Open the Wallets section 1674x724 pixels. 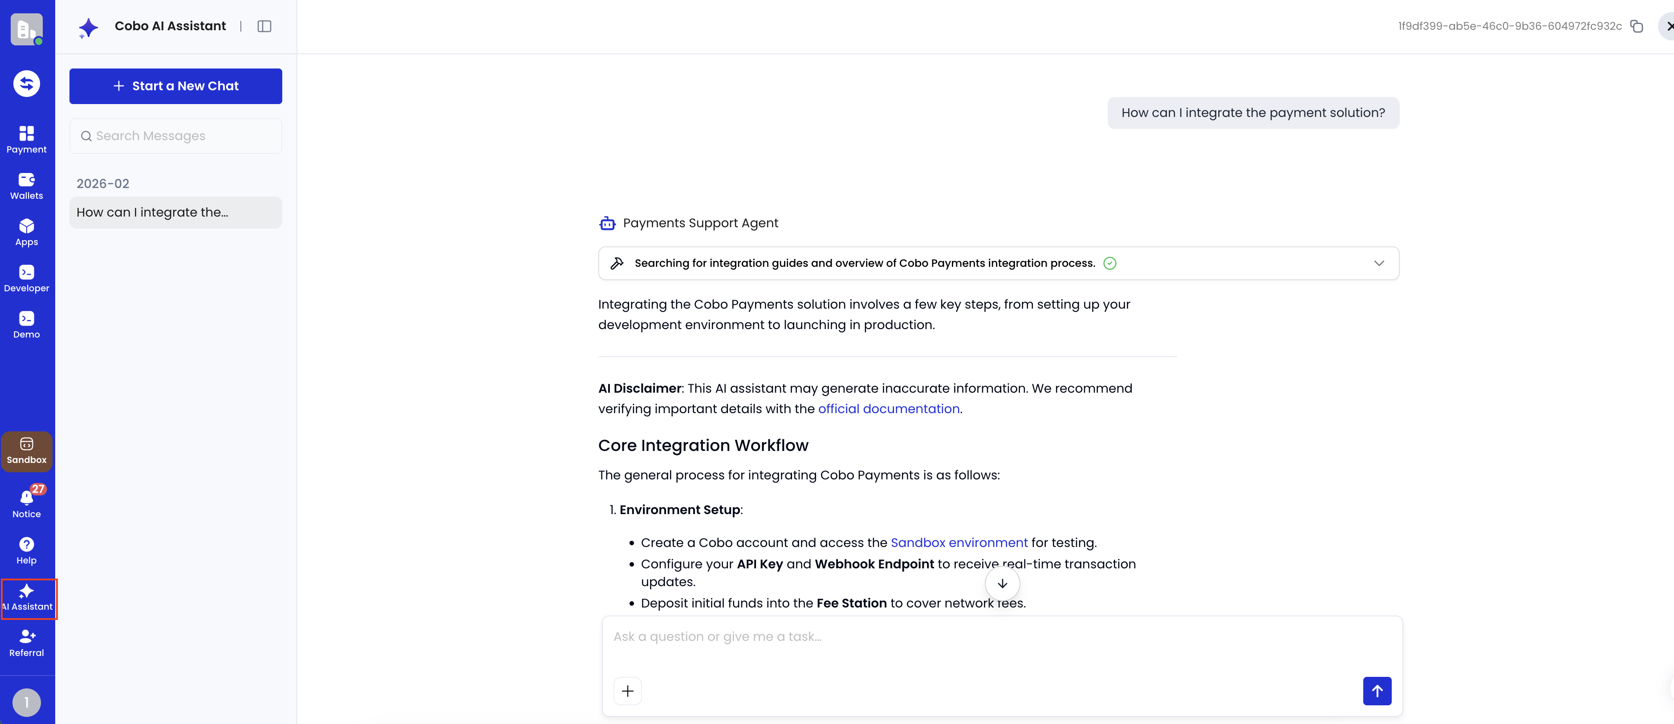pos(26,185)
